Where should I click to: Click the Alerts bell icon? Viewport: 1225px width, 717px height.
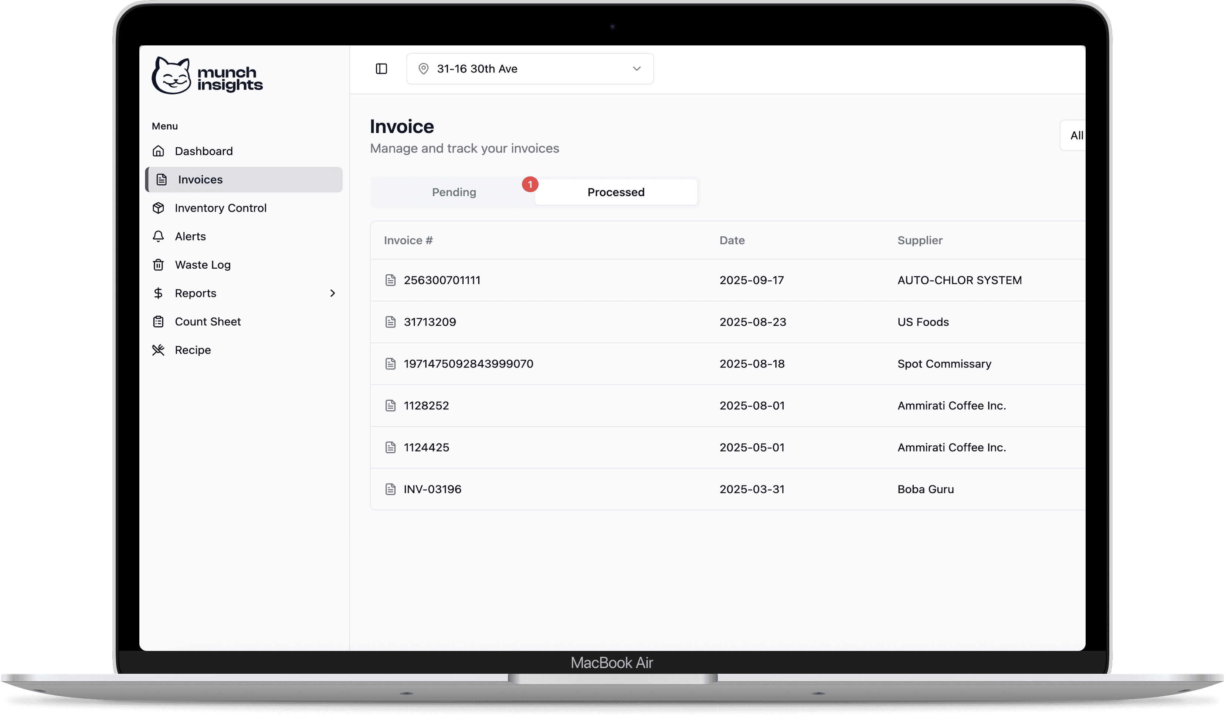[159, 236]
